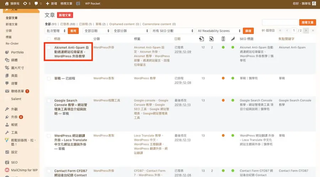Image resolution: width=320 pixels, height=177 pixels.
Task: Click the green SEO dot for Akismet row
Action: (223, 47)
